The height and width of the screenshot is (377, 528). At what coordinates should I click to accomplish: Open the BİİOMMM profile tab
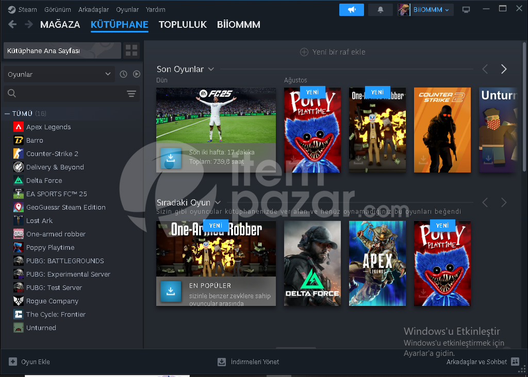[x=238, y=25]
